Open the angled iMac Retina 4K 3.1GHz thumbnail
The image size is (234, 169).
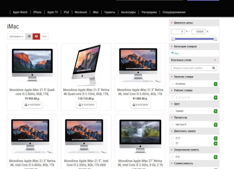[x=86, y=65]
